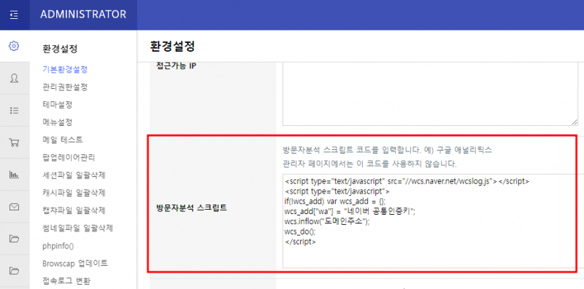Open the second folder sidebar icon

tap(14, 270)
